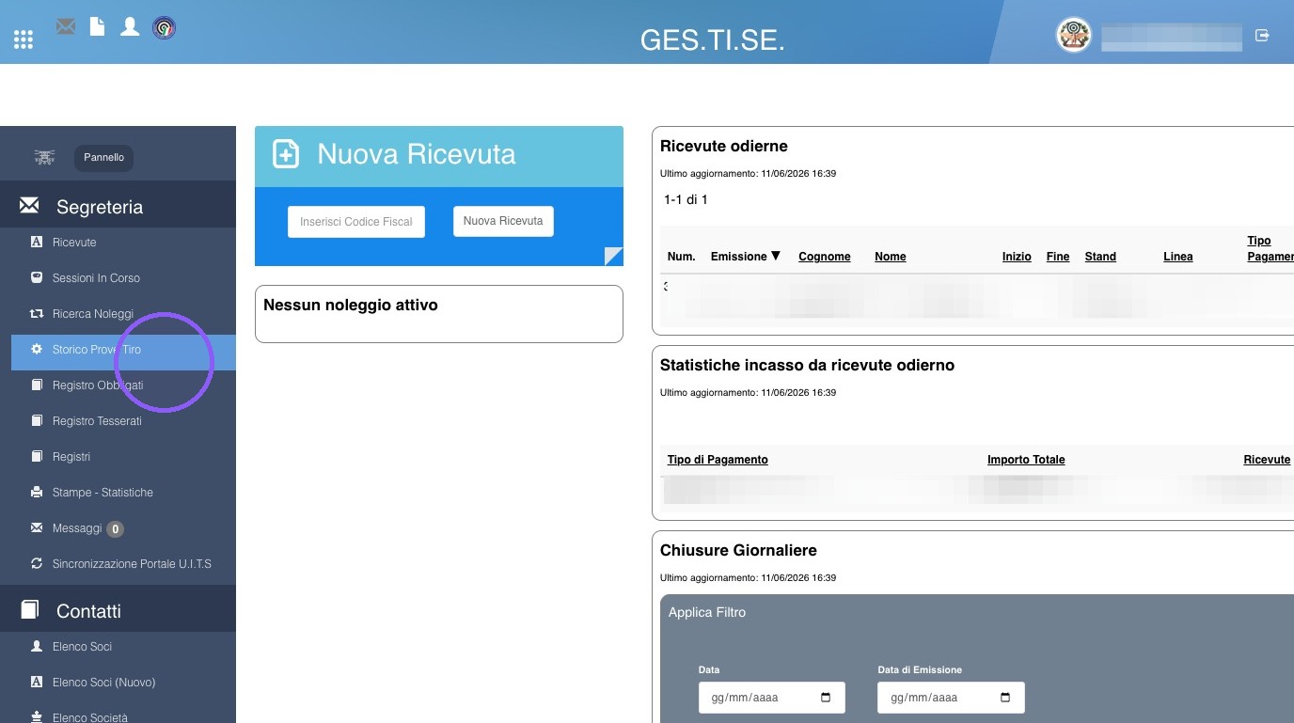Click the logout icon at top right

[1263, 35]
